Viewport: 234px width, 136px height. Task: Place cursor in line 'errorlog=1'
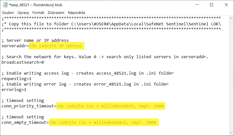[x=14, y=90]
